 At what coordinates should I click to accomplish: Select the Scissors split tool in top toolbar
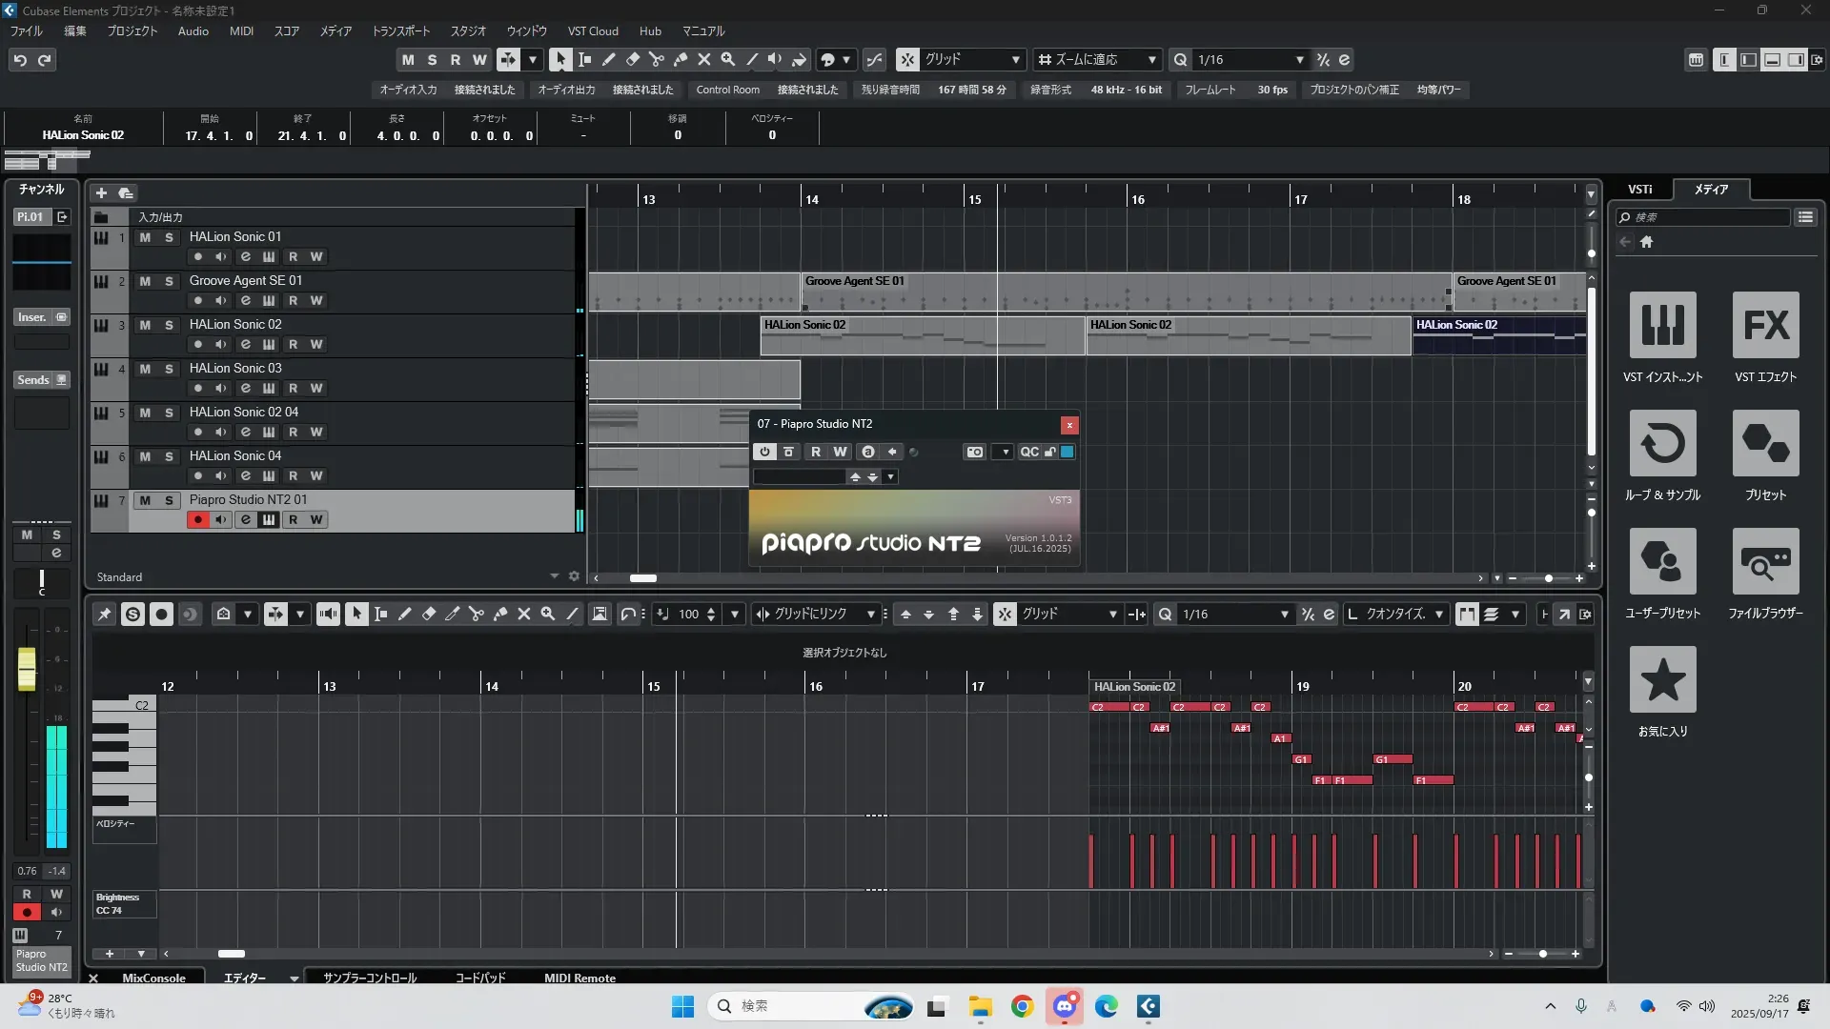[657, 59]
